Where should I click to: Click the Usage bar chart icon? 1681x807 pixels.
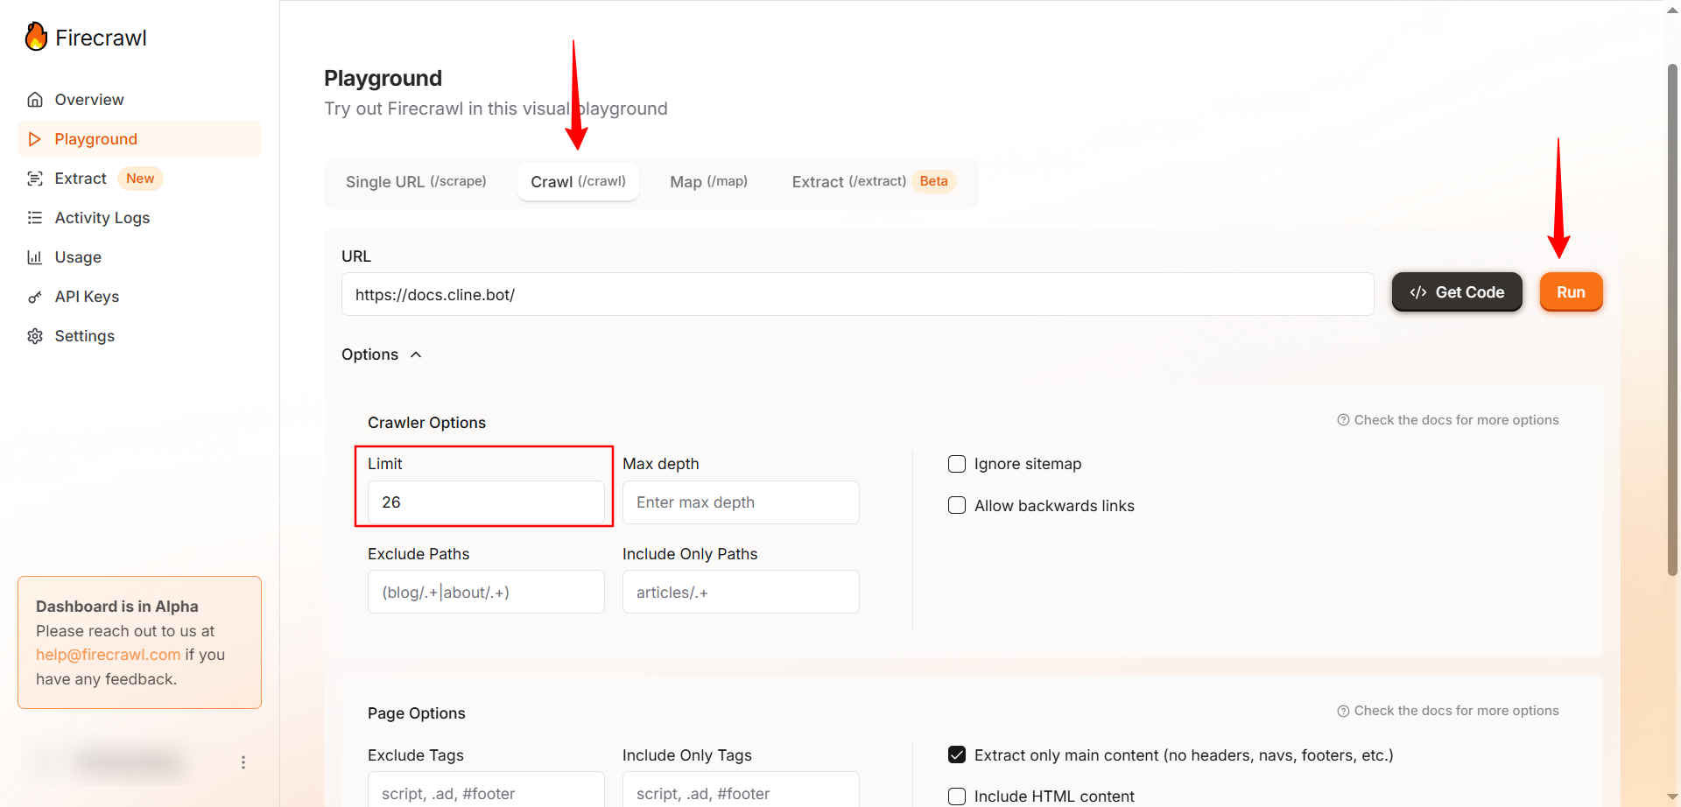pyautogui.click(x=35, y=257)
